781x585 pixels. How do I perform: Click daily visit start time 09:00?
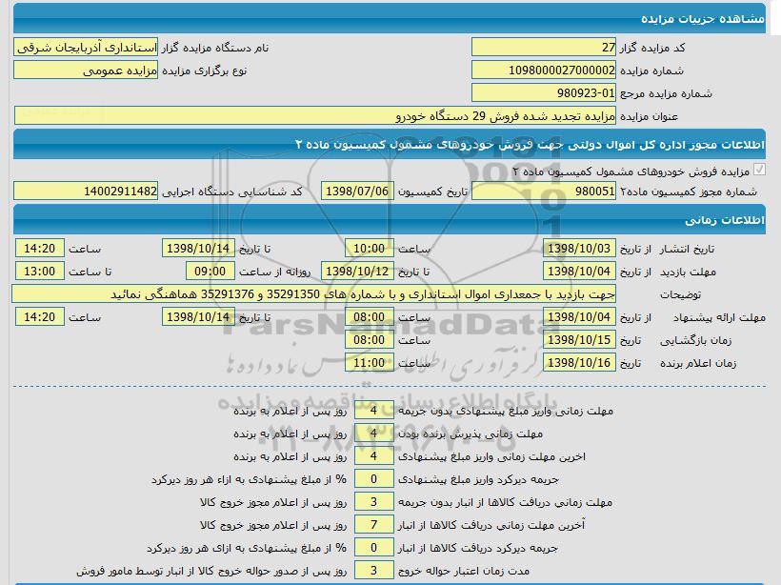[210, 272]
